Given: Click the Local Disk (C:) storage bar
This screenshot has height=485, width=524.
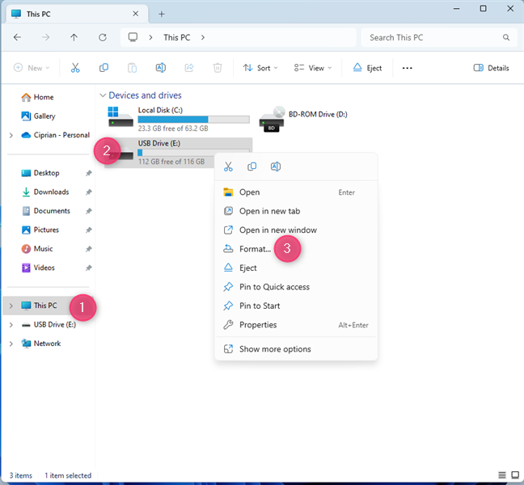Looking at the screenshot, I should tap(193, 120).
